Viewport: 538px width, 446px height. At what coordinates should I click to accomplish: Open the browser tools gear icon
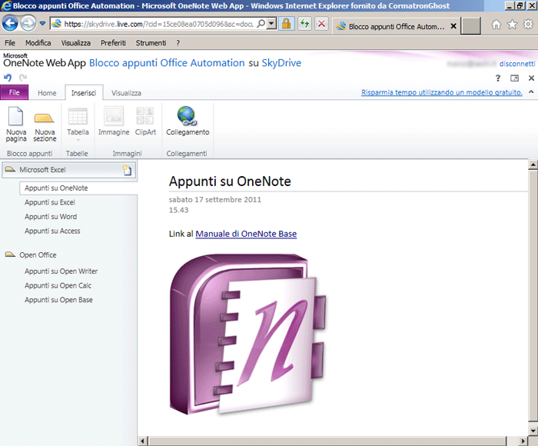click(x=528, y=25)
